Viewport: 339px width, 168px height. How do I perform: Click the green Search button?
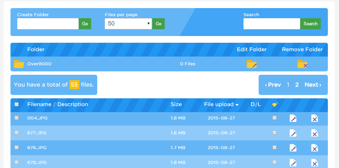310,24
